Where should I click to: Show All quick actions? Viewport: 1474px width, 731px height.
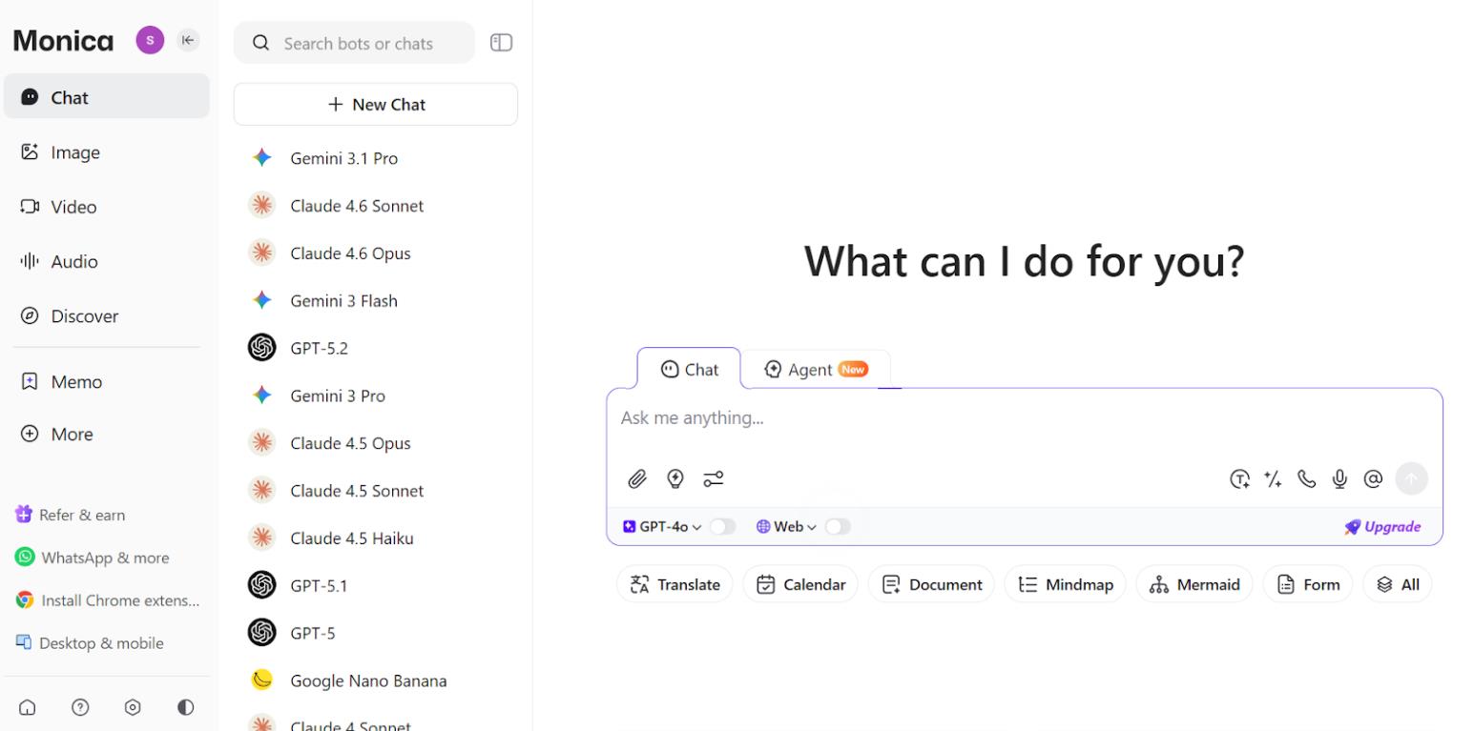pos(1398,584)
